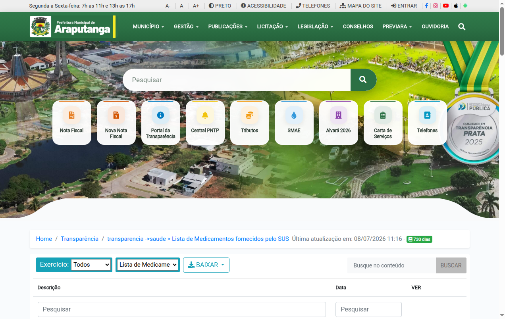Reset font size with plain A

point(181,6)
